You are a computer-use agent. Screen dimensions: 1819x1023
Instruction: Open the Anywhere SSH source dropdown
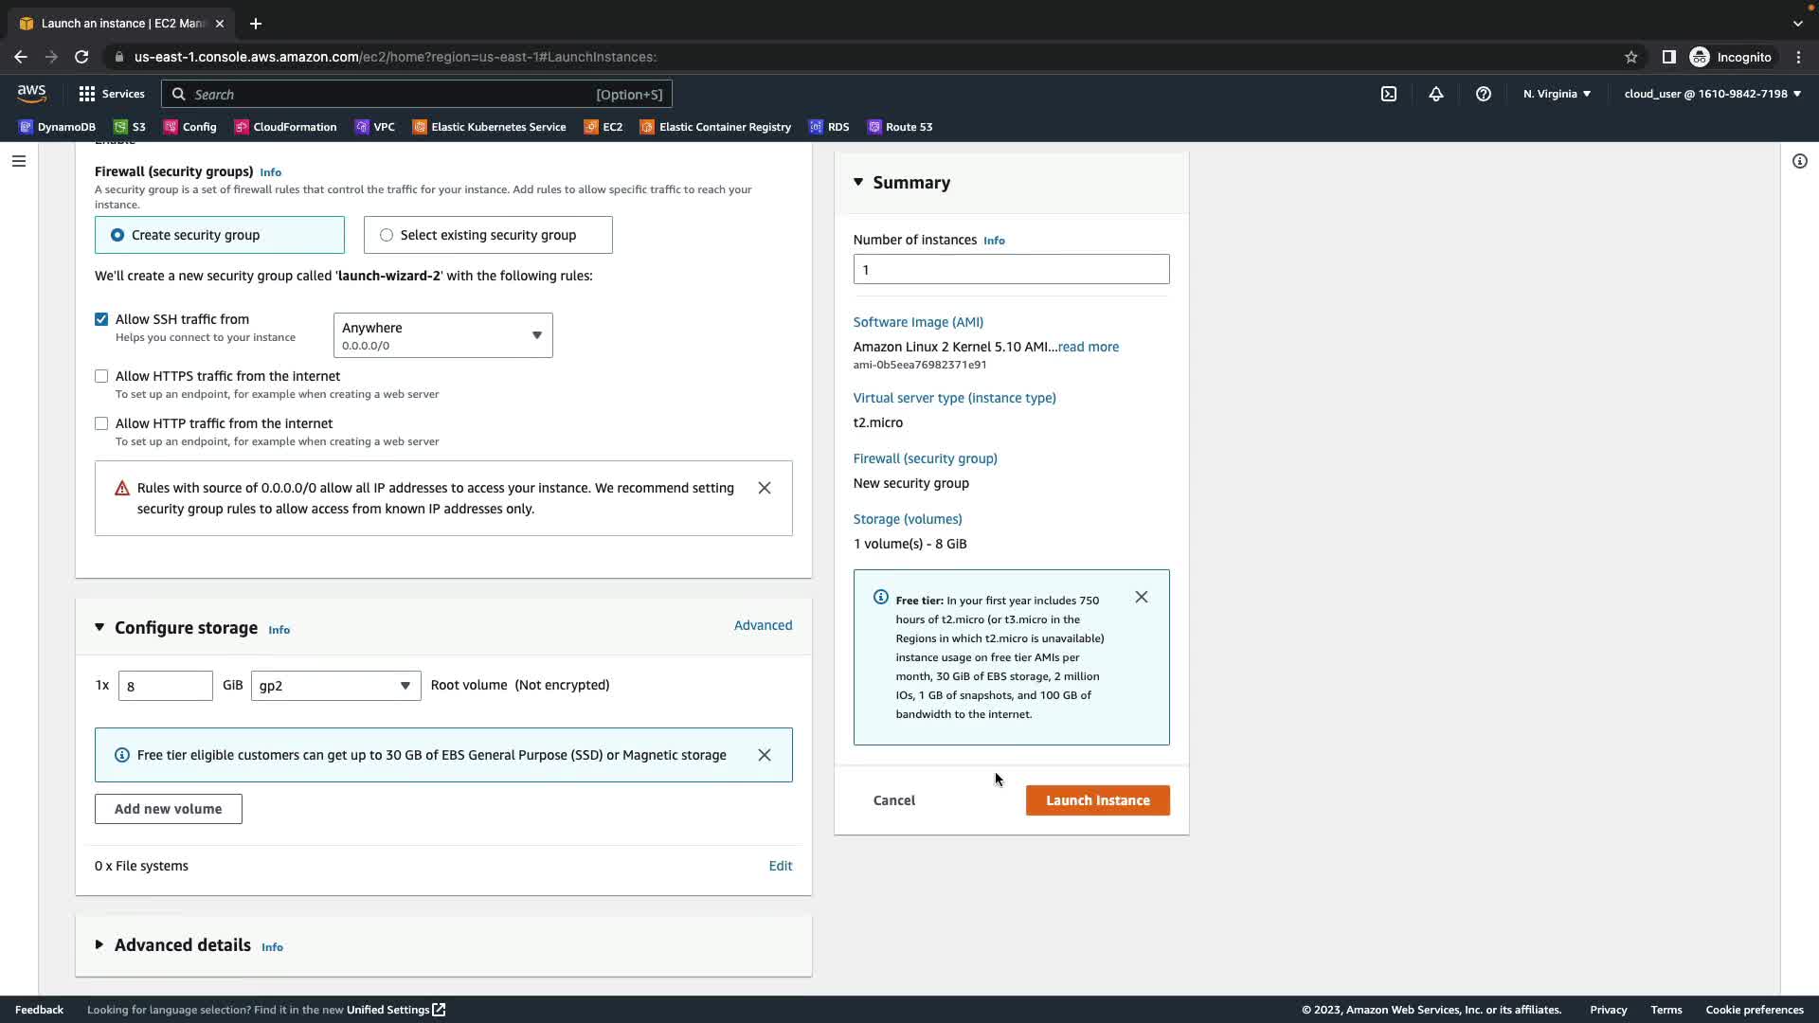click(442, 335)
